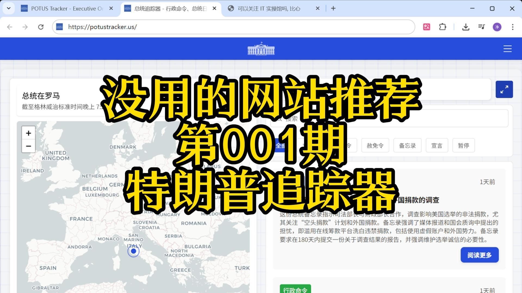
Task: Go forward to the next page
Action: point(25,27)
